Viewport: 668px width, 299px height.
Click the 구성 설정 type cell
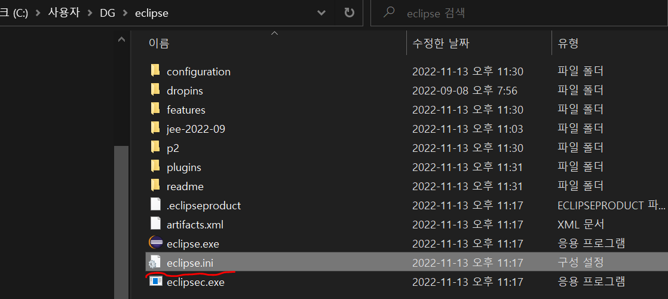[x=580, y=264]
